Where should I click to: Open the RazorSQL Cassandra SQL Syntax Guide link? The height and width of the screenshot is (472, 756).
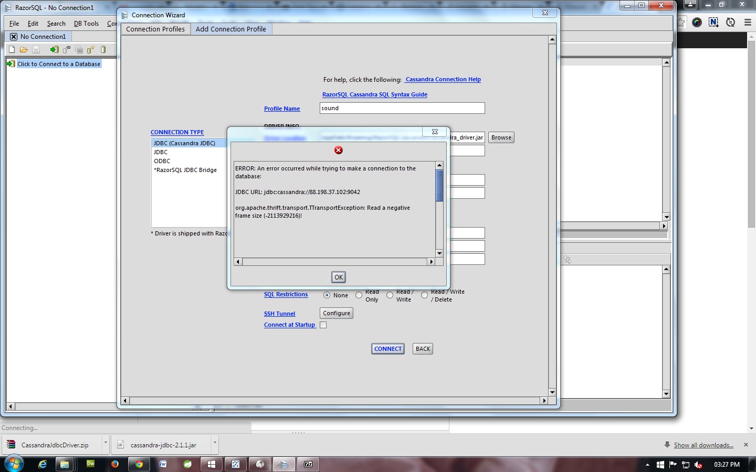375,95
